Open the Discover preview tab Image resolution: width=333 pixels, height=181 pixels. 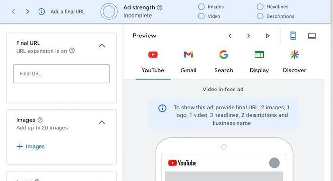tap(294, 62)
